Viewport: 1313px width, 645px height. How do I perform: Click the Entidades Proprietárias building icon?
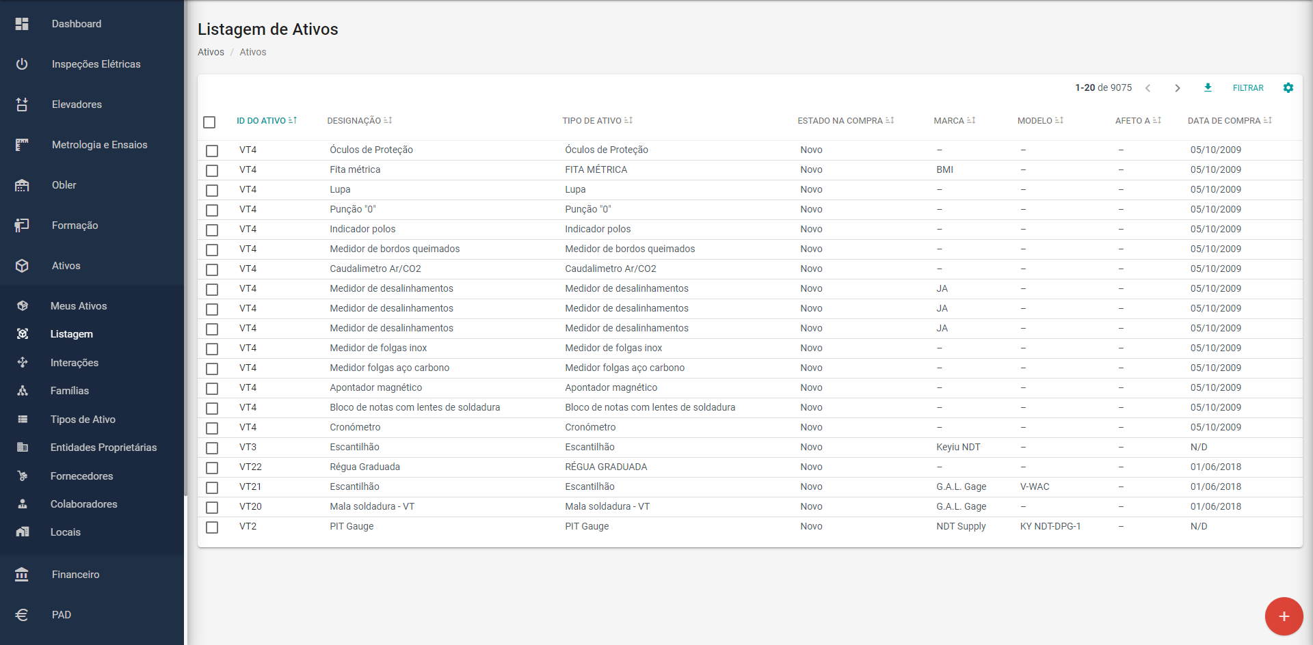point(23,448)
